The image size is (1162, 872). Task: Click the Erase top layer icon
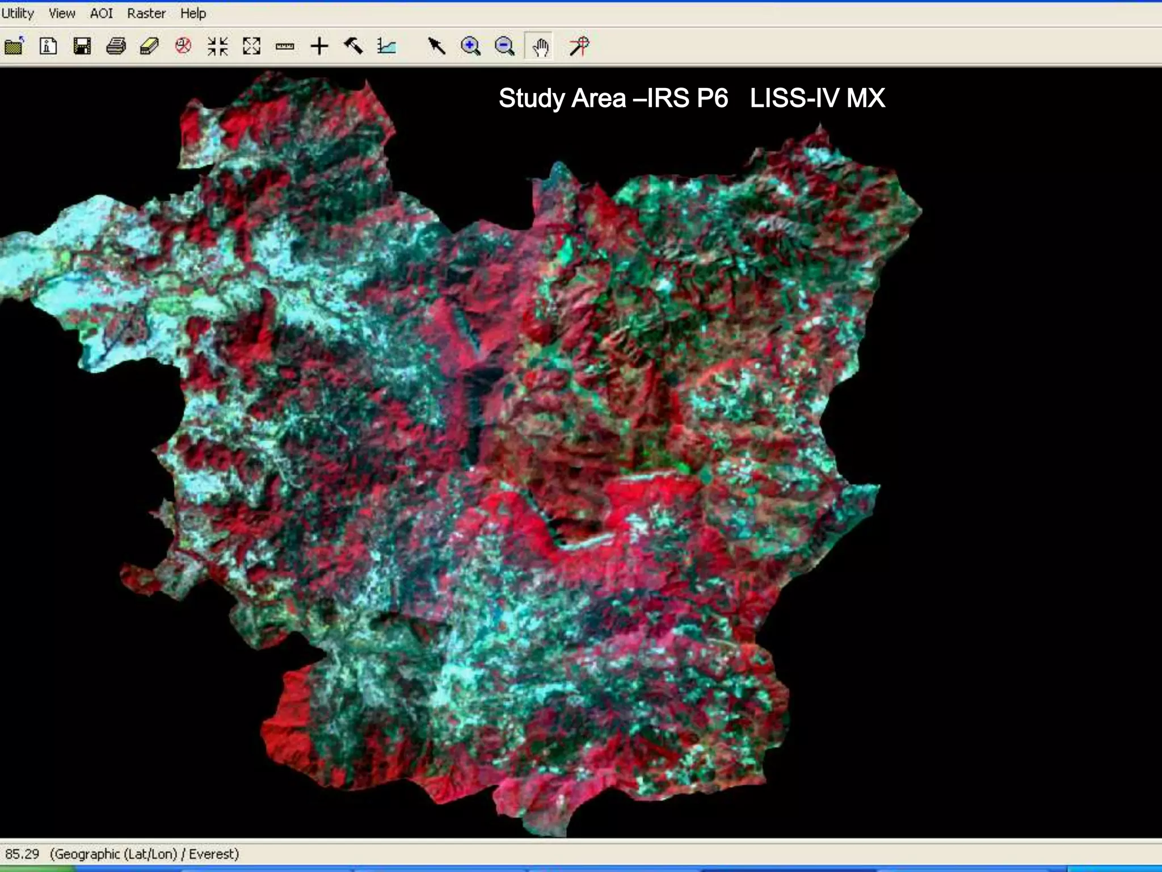[150, 46]
